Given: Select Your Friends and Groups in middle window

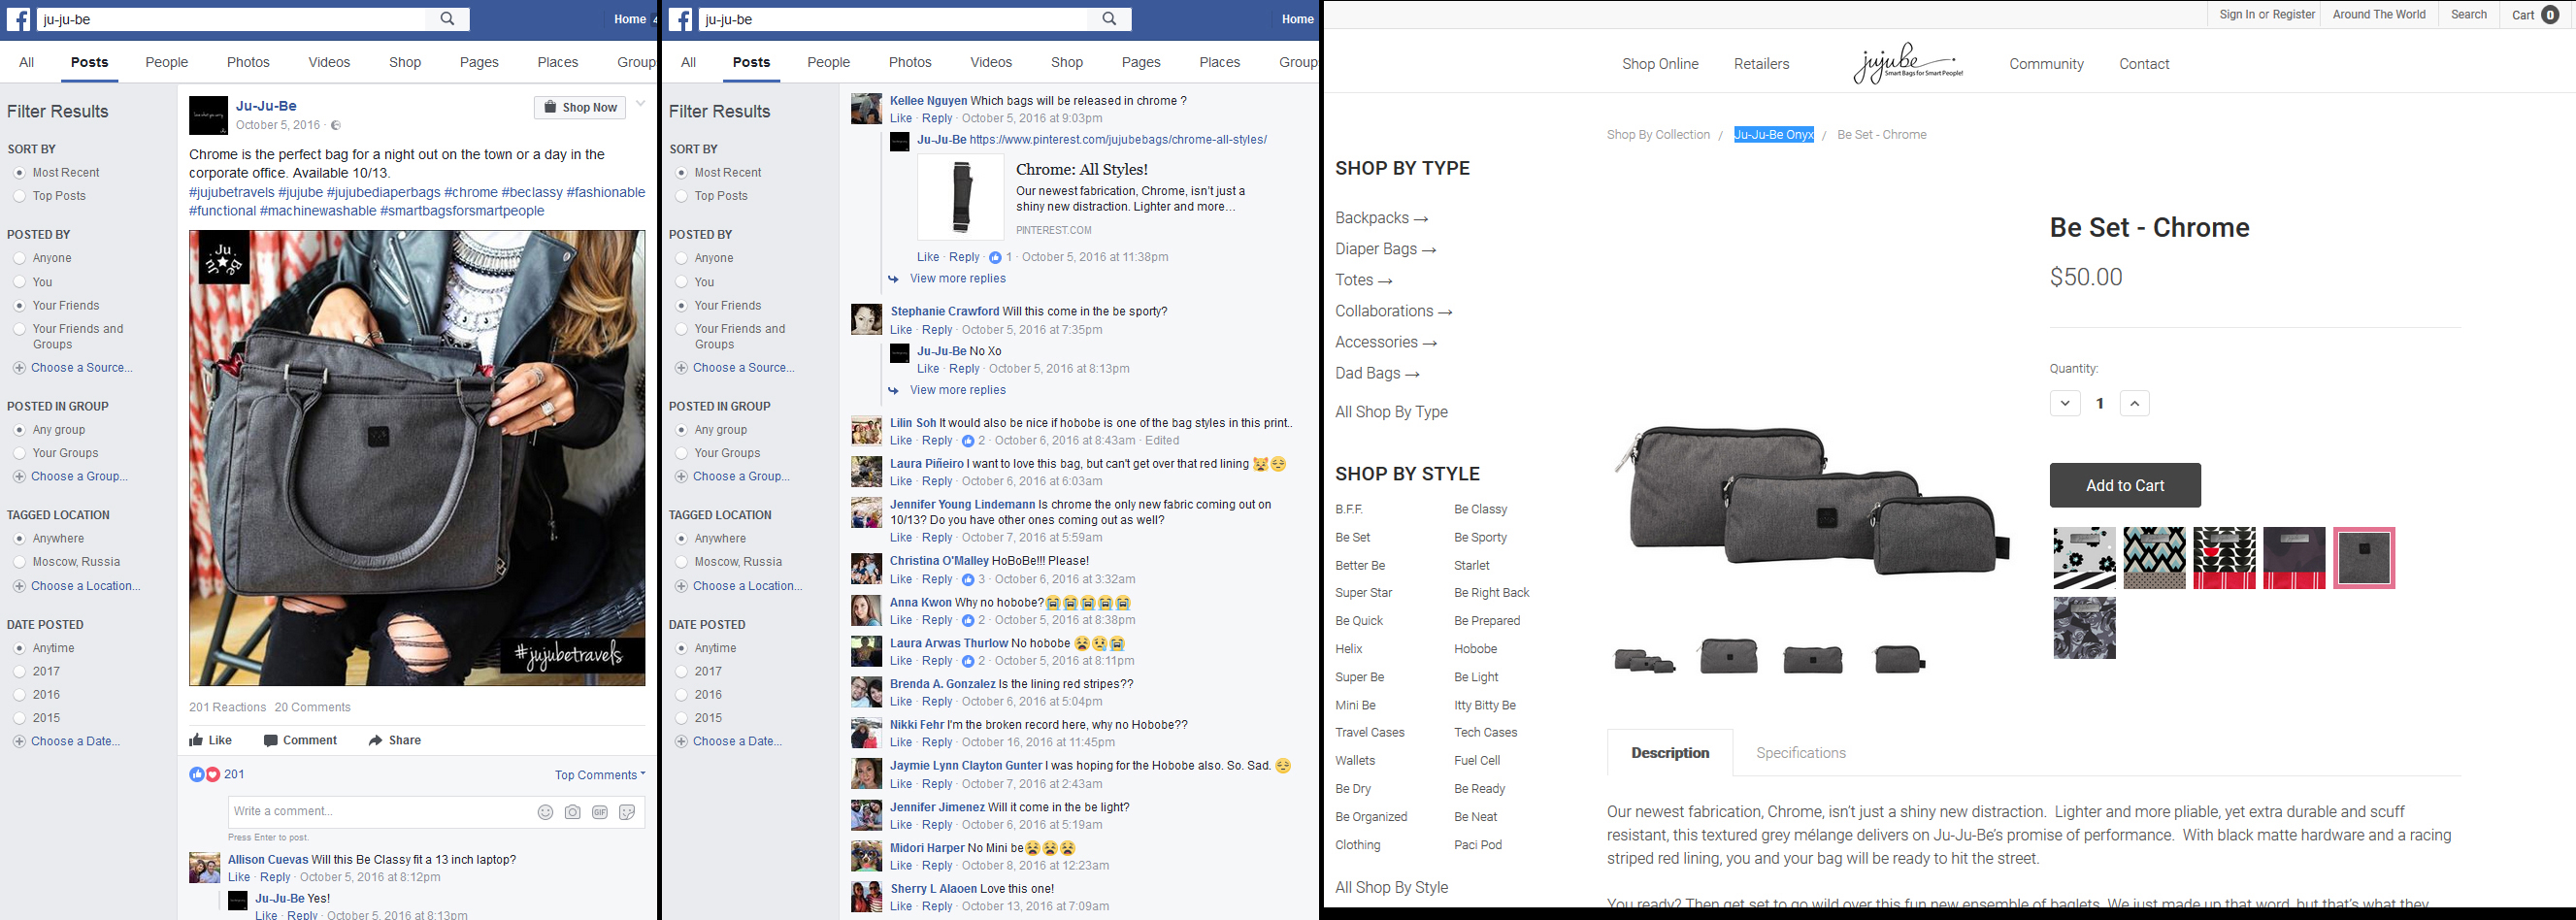Looking at the screenshot, I should click(681, 329).
